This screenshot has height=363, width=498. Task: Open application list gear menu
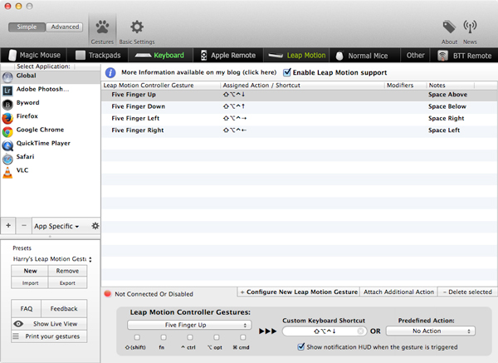(95, 226)
